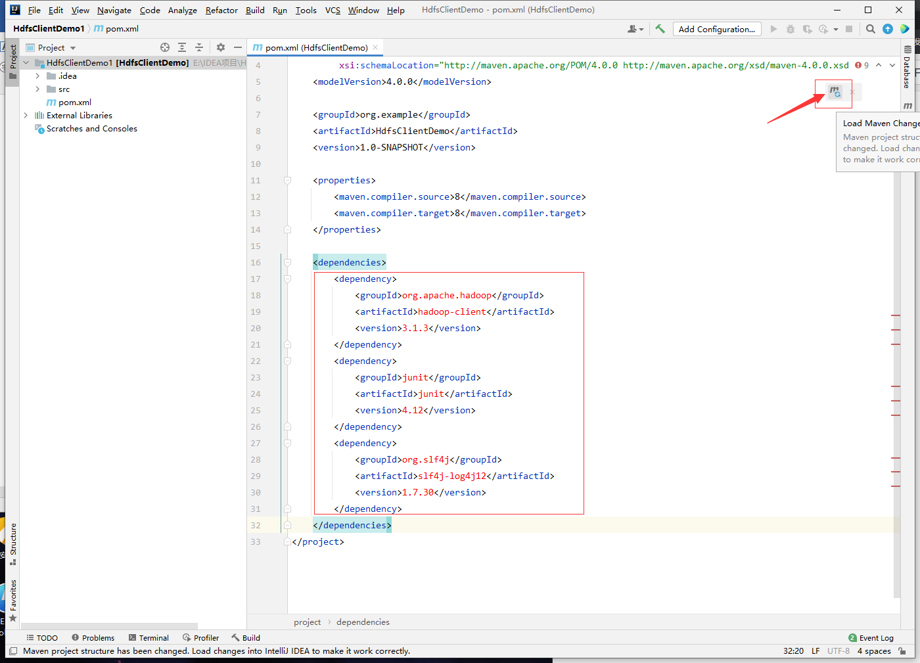Viewport: 920px width, 663px height.
Task: Expand all in Project panel
Action: click(182, 47)
